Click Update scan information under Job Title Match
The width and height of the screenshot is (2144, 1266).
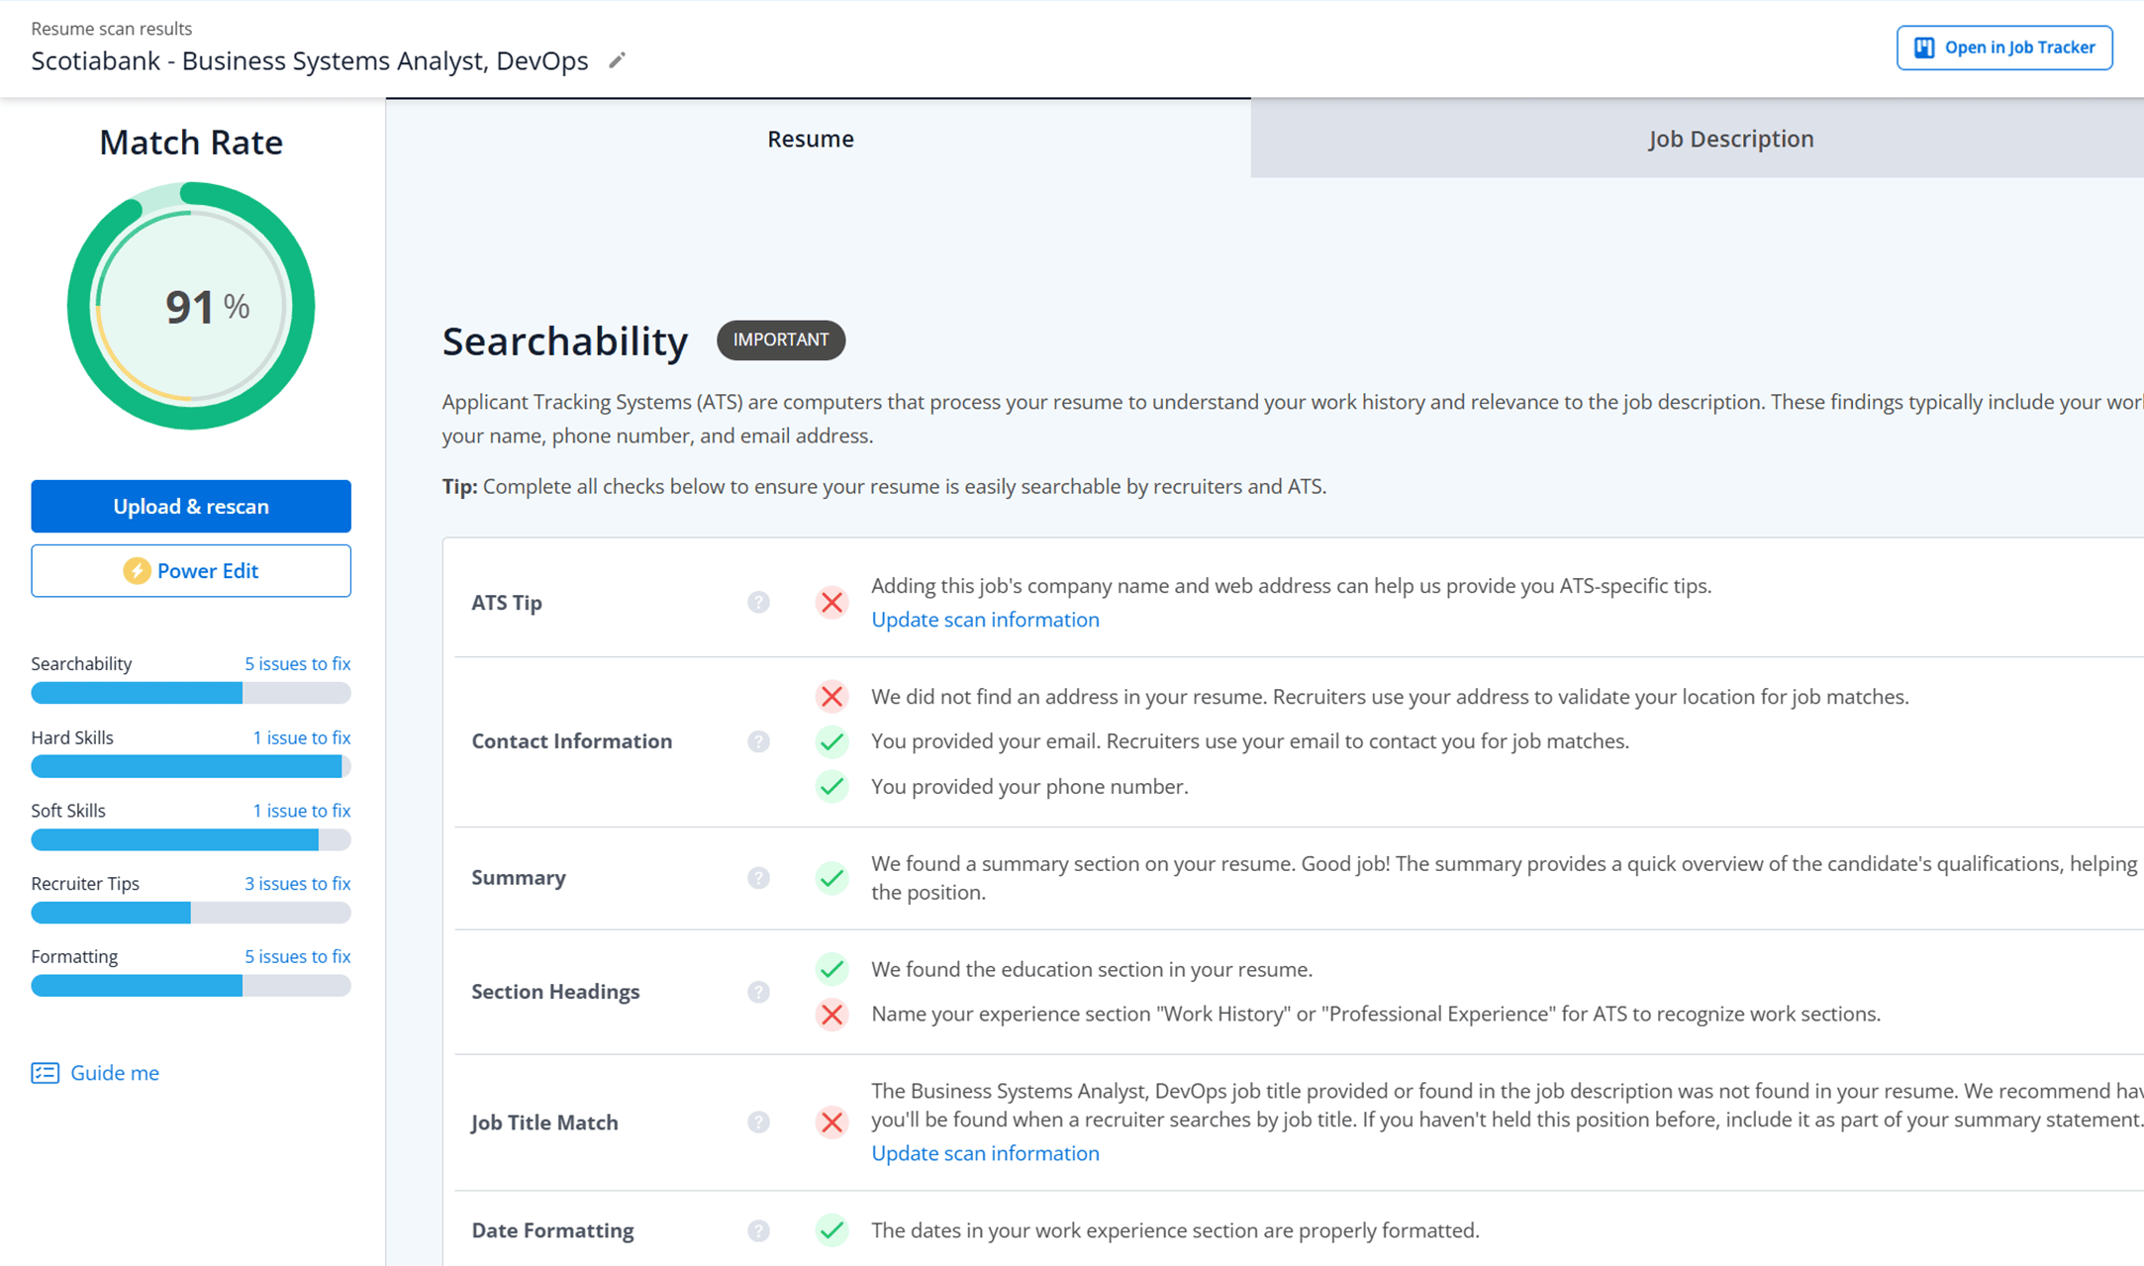[985, 1153]
